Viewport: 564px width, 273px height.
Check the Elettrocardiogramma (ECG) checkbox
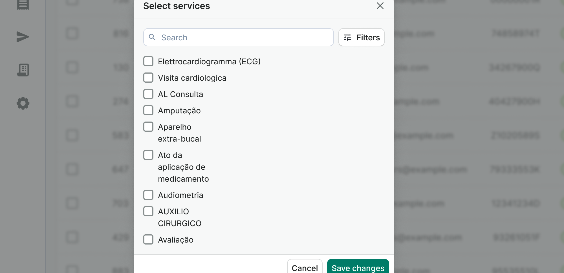point(148,61)
